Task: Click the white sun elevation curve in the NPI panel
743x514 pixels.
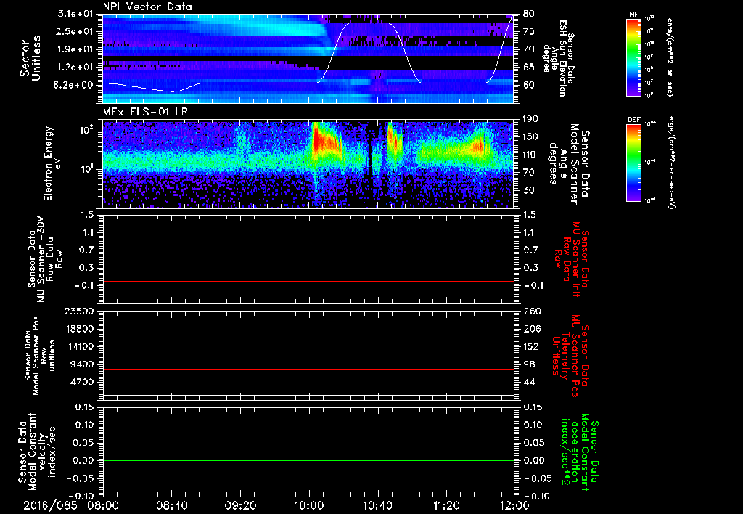Action: tap(369, 23)
